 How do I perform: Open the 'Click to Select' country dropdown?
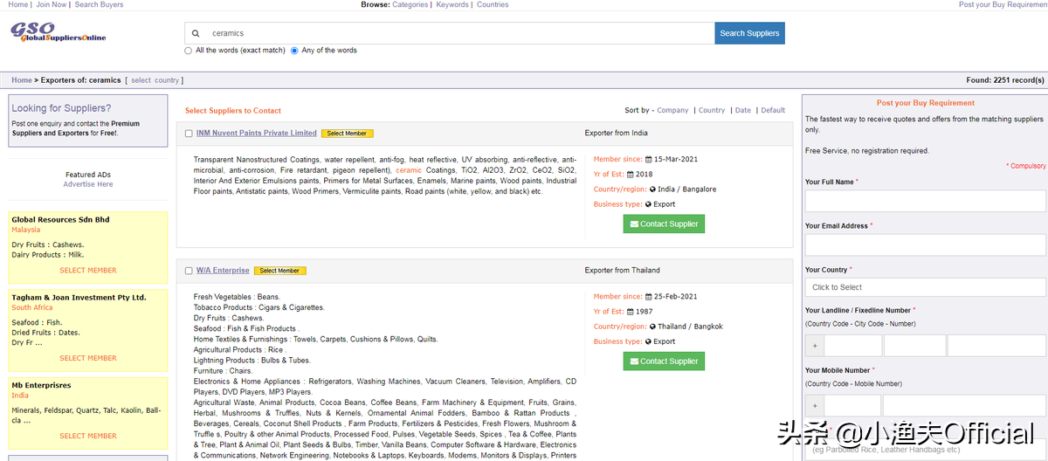pyautogui.click(x=925, y=287)
